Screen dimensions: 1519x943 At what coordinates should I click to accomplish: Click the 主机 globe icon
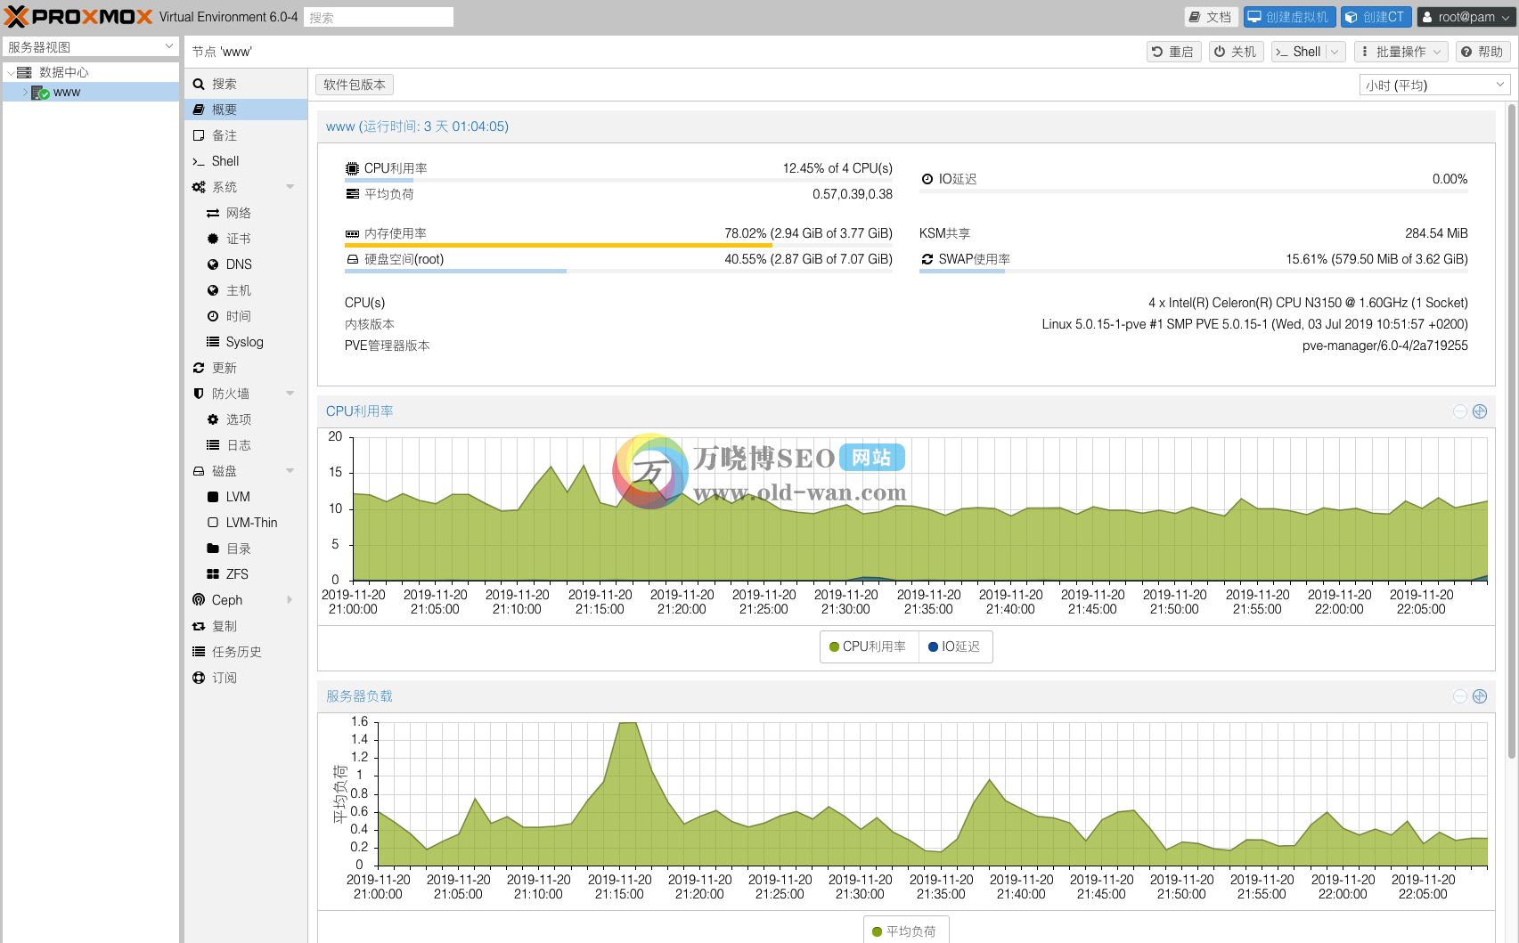tap(213, 290)
